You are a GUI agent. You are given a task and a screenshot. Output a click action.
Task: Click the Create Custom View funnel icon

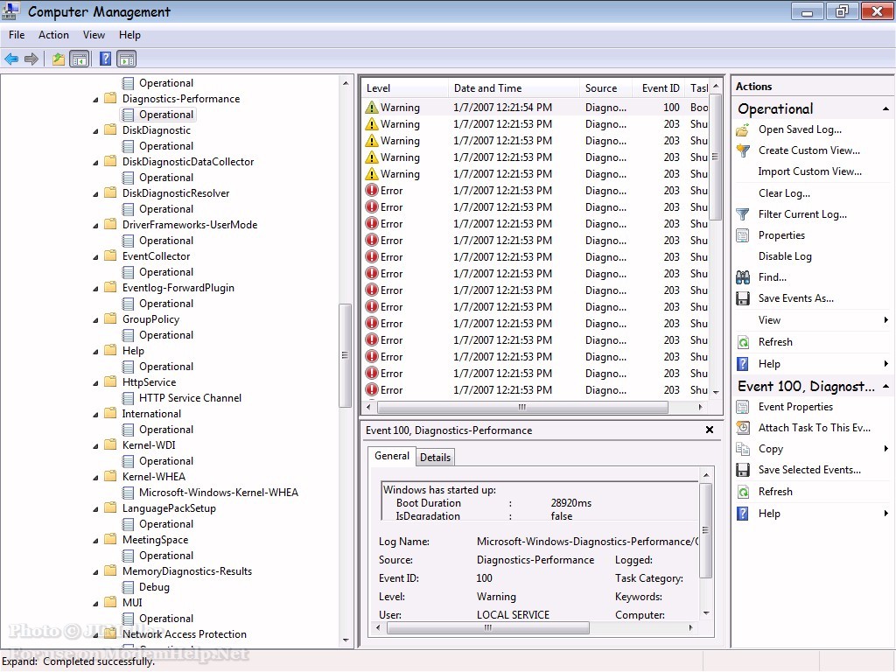point(743,150)
